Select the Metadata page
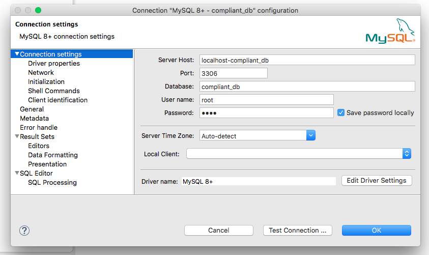Screen dimensions: 429x255 34,118
